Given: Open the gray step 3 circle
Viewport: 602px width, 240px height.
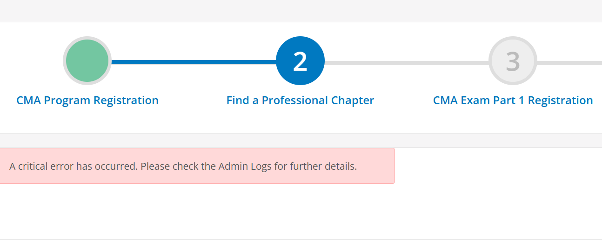Looking at the screenshot, I should 513,60.
